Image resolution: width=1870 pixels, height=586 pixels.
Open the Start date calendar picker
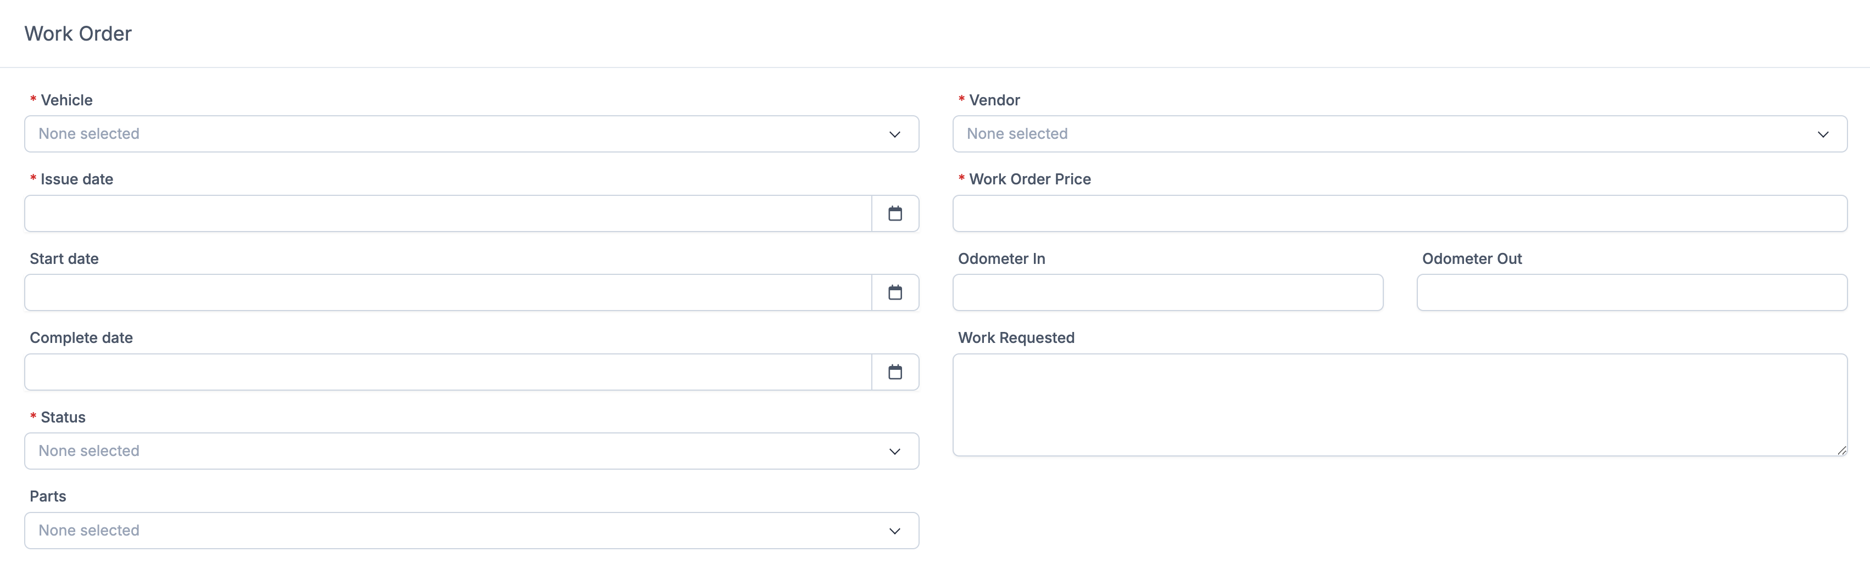(895, 292)
